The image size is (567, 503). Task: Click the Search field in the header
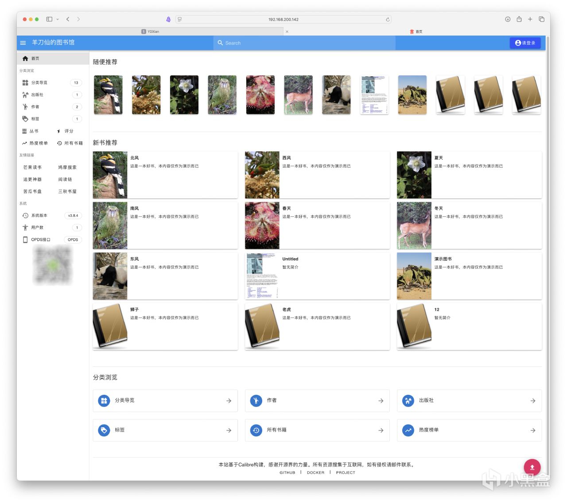(x=304, y=43)
